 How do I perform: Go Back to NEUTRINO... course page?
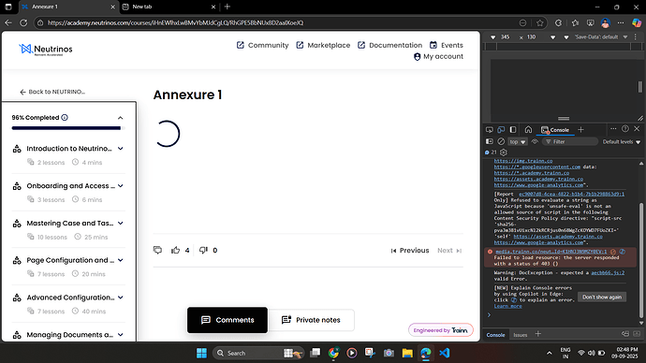(52, 92)
